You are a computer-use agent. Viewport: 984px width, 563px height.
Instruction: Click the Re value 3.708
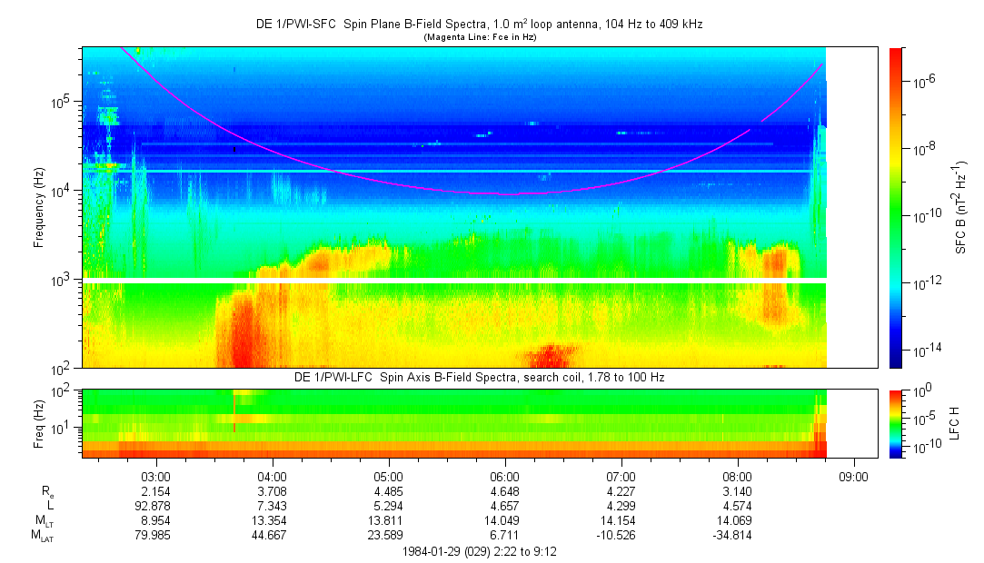(x=272, y=491)
